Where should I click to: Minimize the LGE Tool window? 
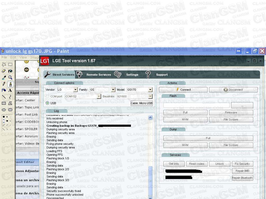(x=248, y=61)
